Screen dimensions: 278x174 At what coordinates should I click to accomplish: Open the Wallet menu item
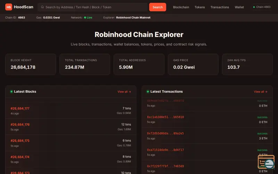coord(239,7)
